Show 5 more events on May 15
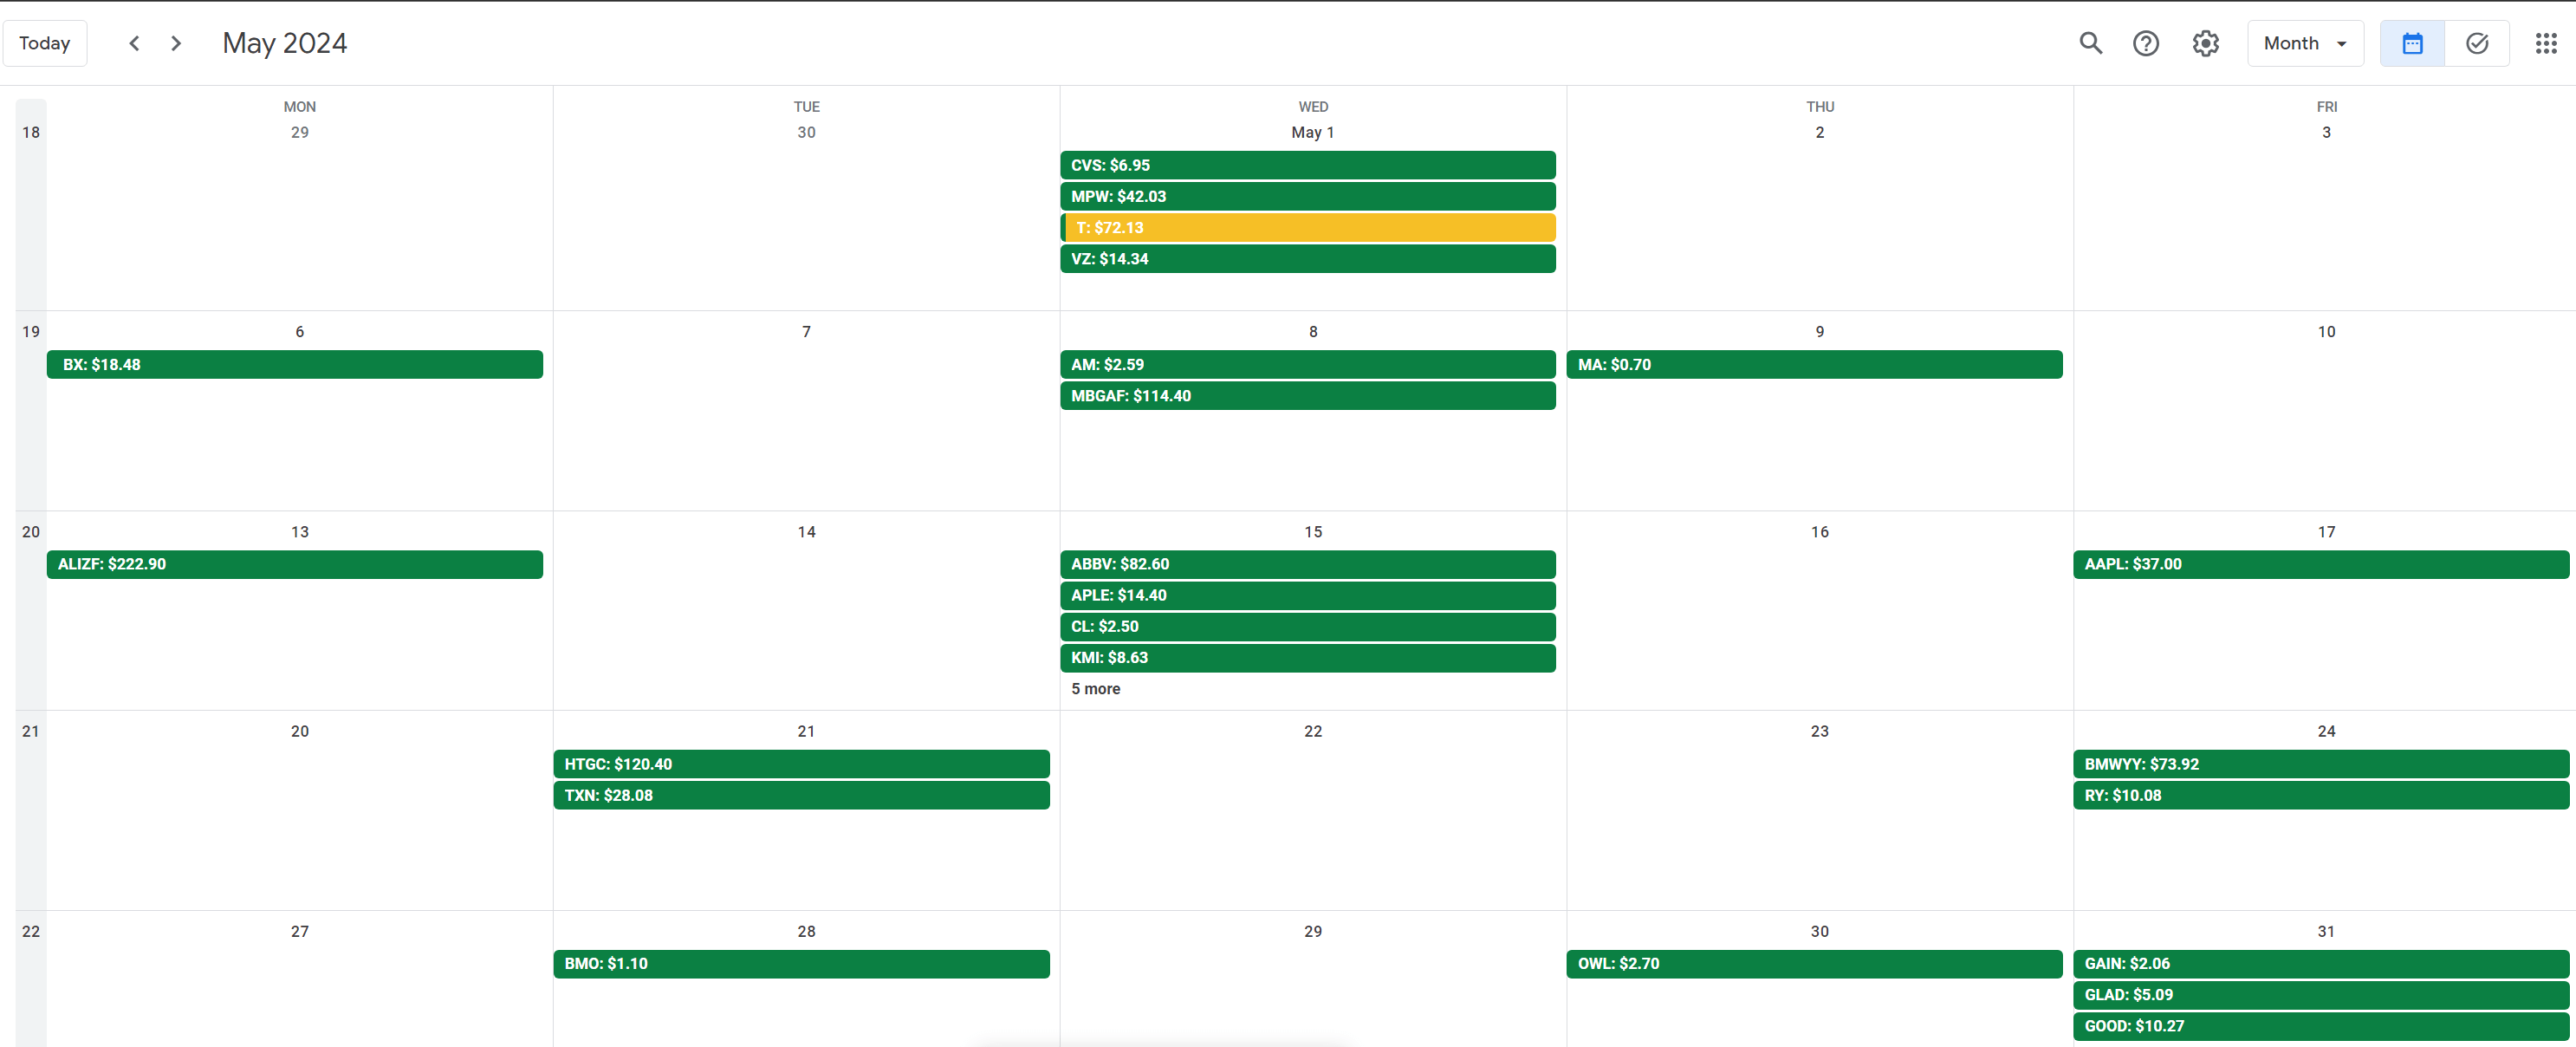Viewport: 2576px width, 1047px height. [1095, 689]
